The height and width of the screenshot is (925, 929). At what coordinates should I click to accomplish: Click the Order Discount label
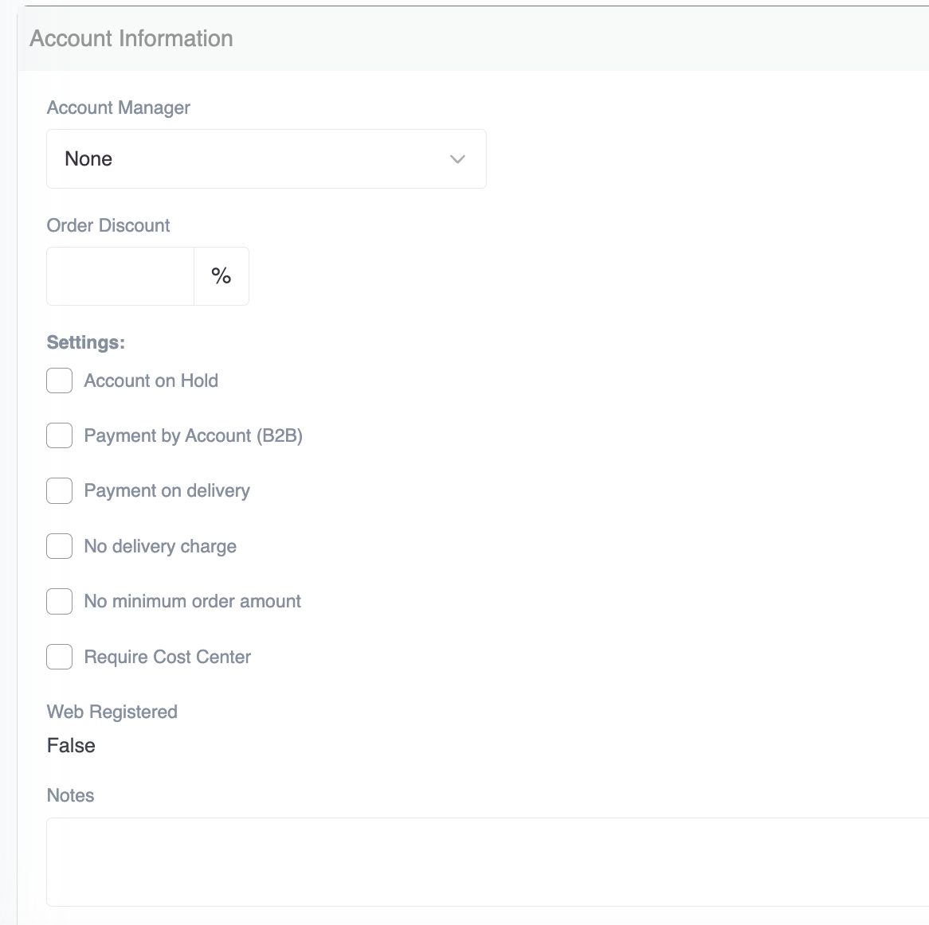tap(108, 225)
